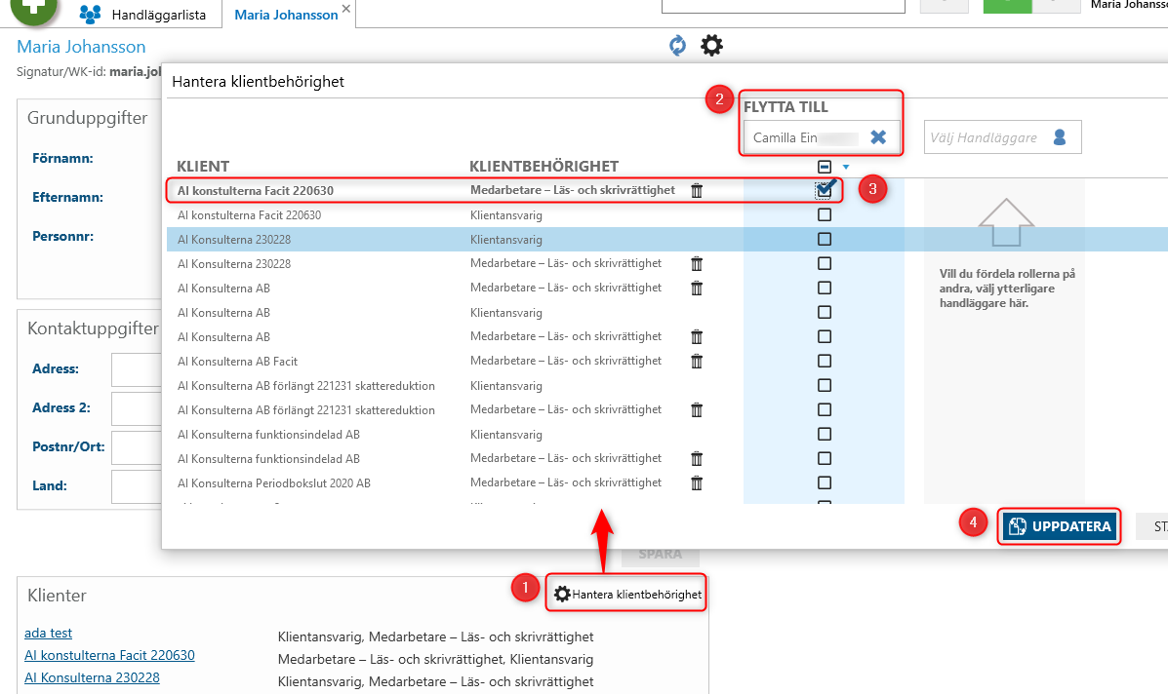This screenshot has width=1168, height=694.
Task: Open the Välj Handläggare selector
Action: [1002, 137]
